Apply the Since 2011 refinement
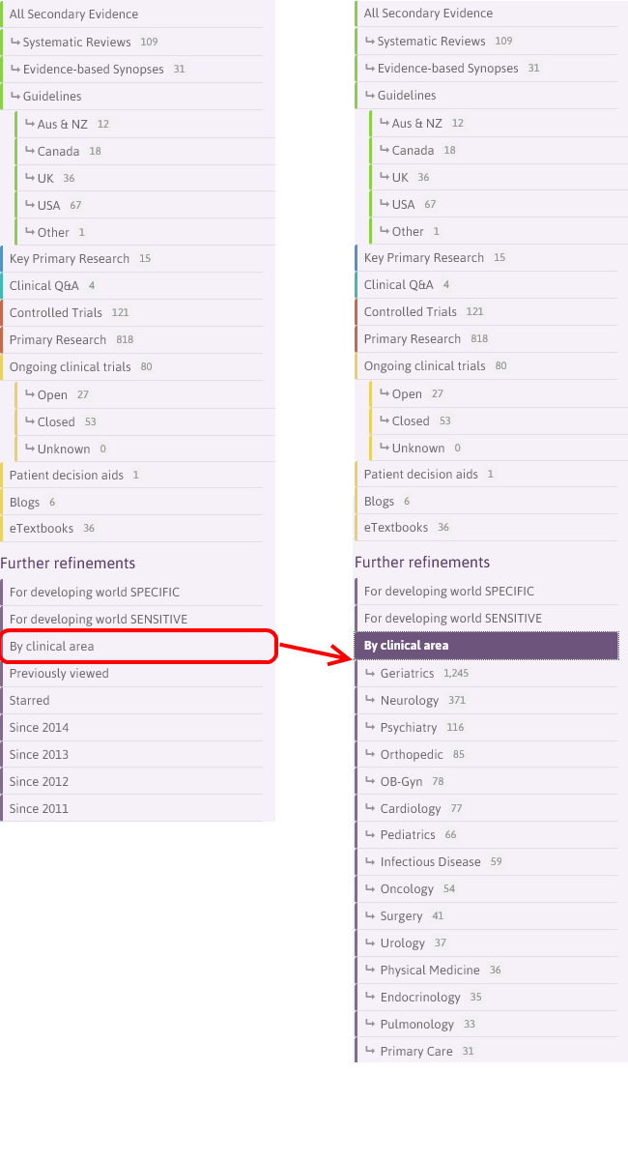Screen dimensions: 628x1160 pyautogui.click(x=40, y=808)
